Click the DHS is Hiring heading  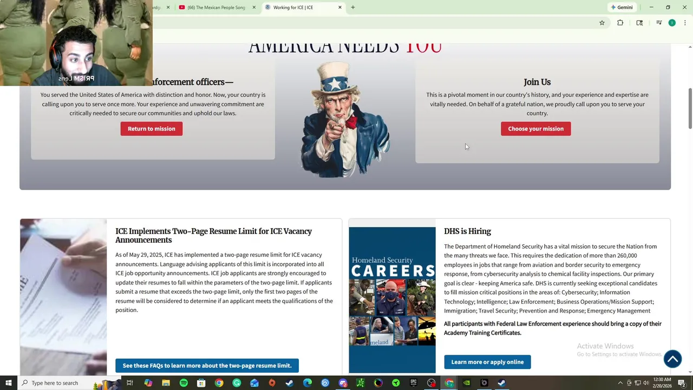coord(467,231)
